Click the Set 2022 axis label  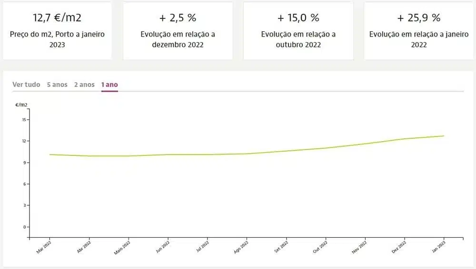coord(281,248)
